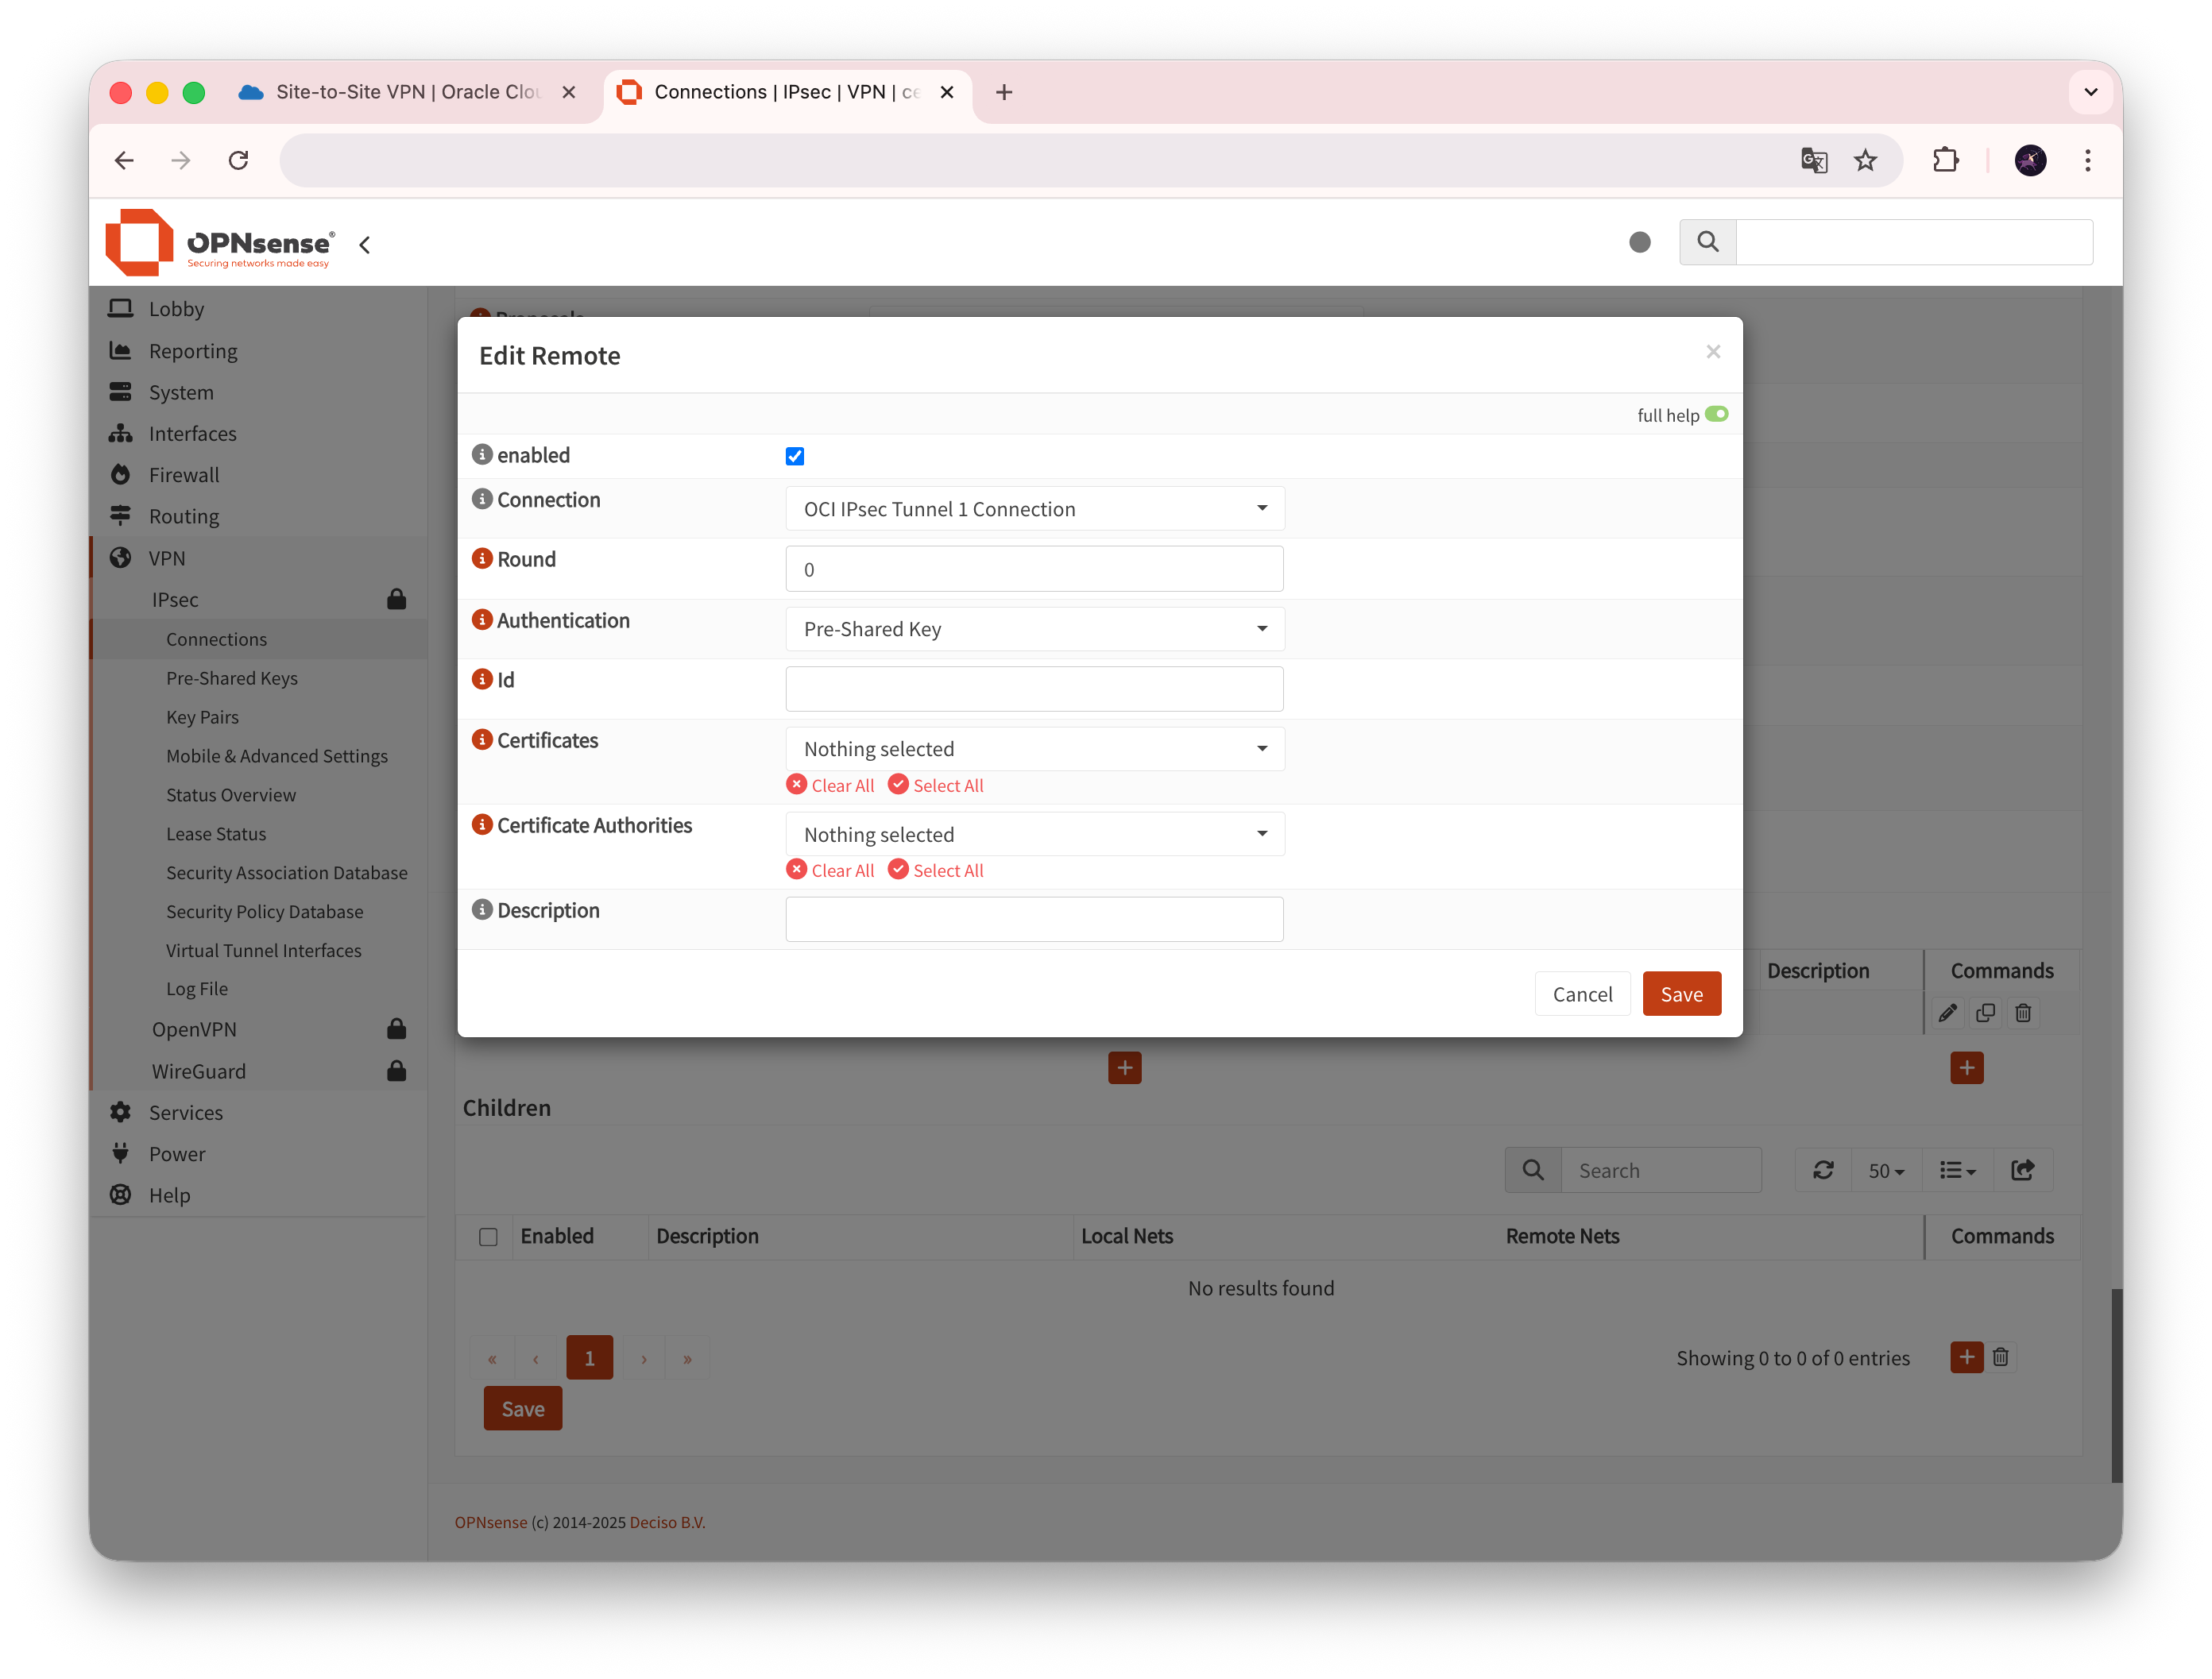Screen dimensions: 2212x1679
Task: Close the Edit Remote dialog with X
Action: tap(1713, 352)
